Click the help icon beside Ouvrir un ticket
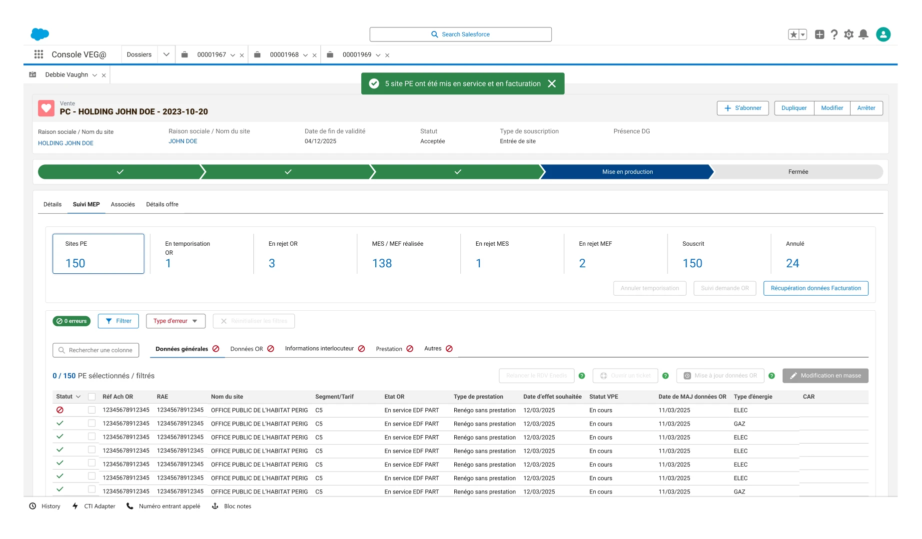This screenshot has height=539, width=922. pos(665,376)
